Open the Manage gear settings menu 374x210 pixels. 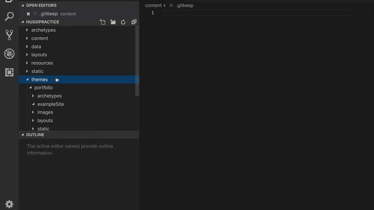pyautogui.click(x=9, y=204)
